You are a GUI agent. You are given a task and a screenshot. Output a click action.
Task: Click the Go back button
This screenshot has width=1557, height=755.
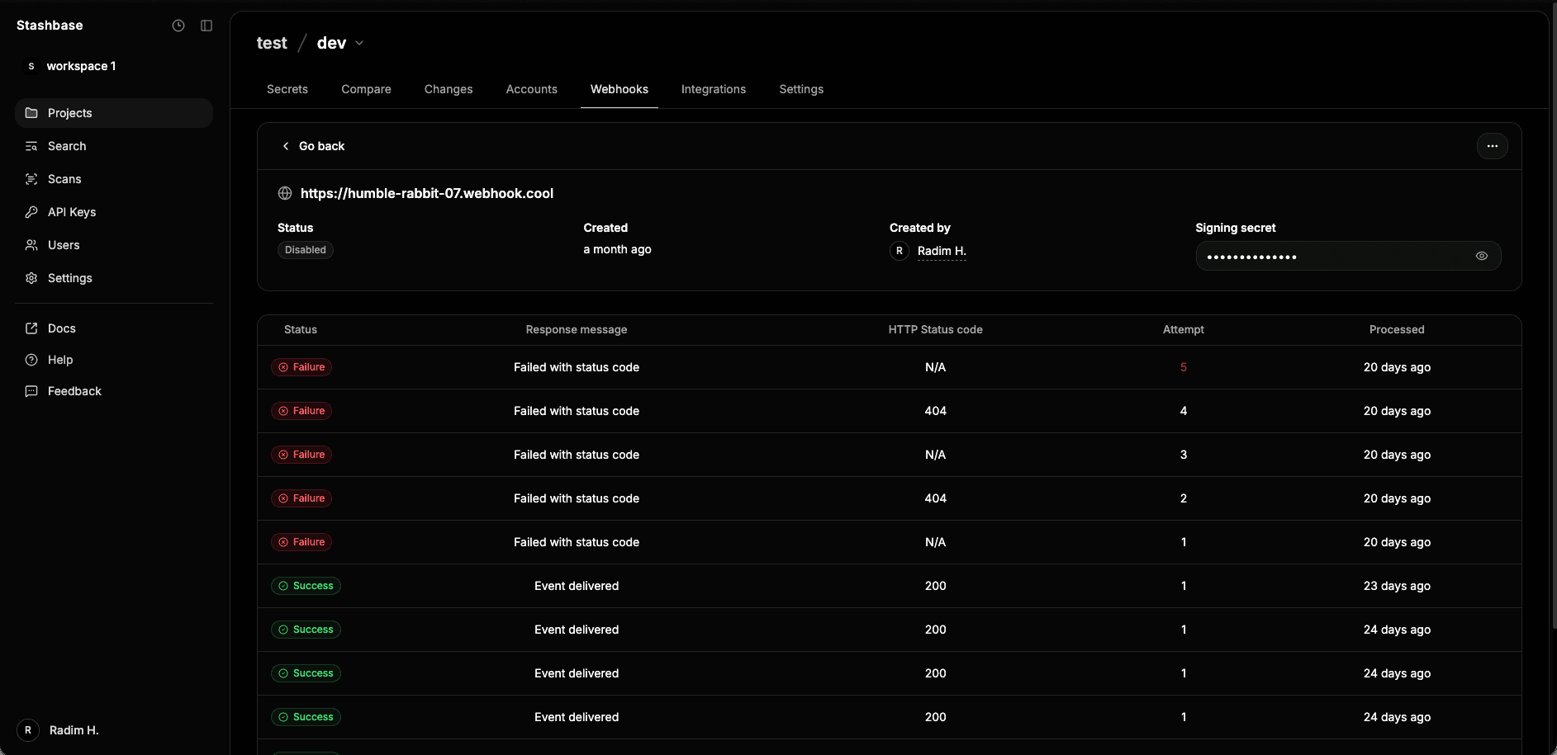(x=313, y=146)
